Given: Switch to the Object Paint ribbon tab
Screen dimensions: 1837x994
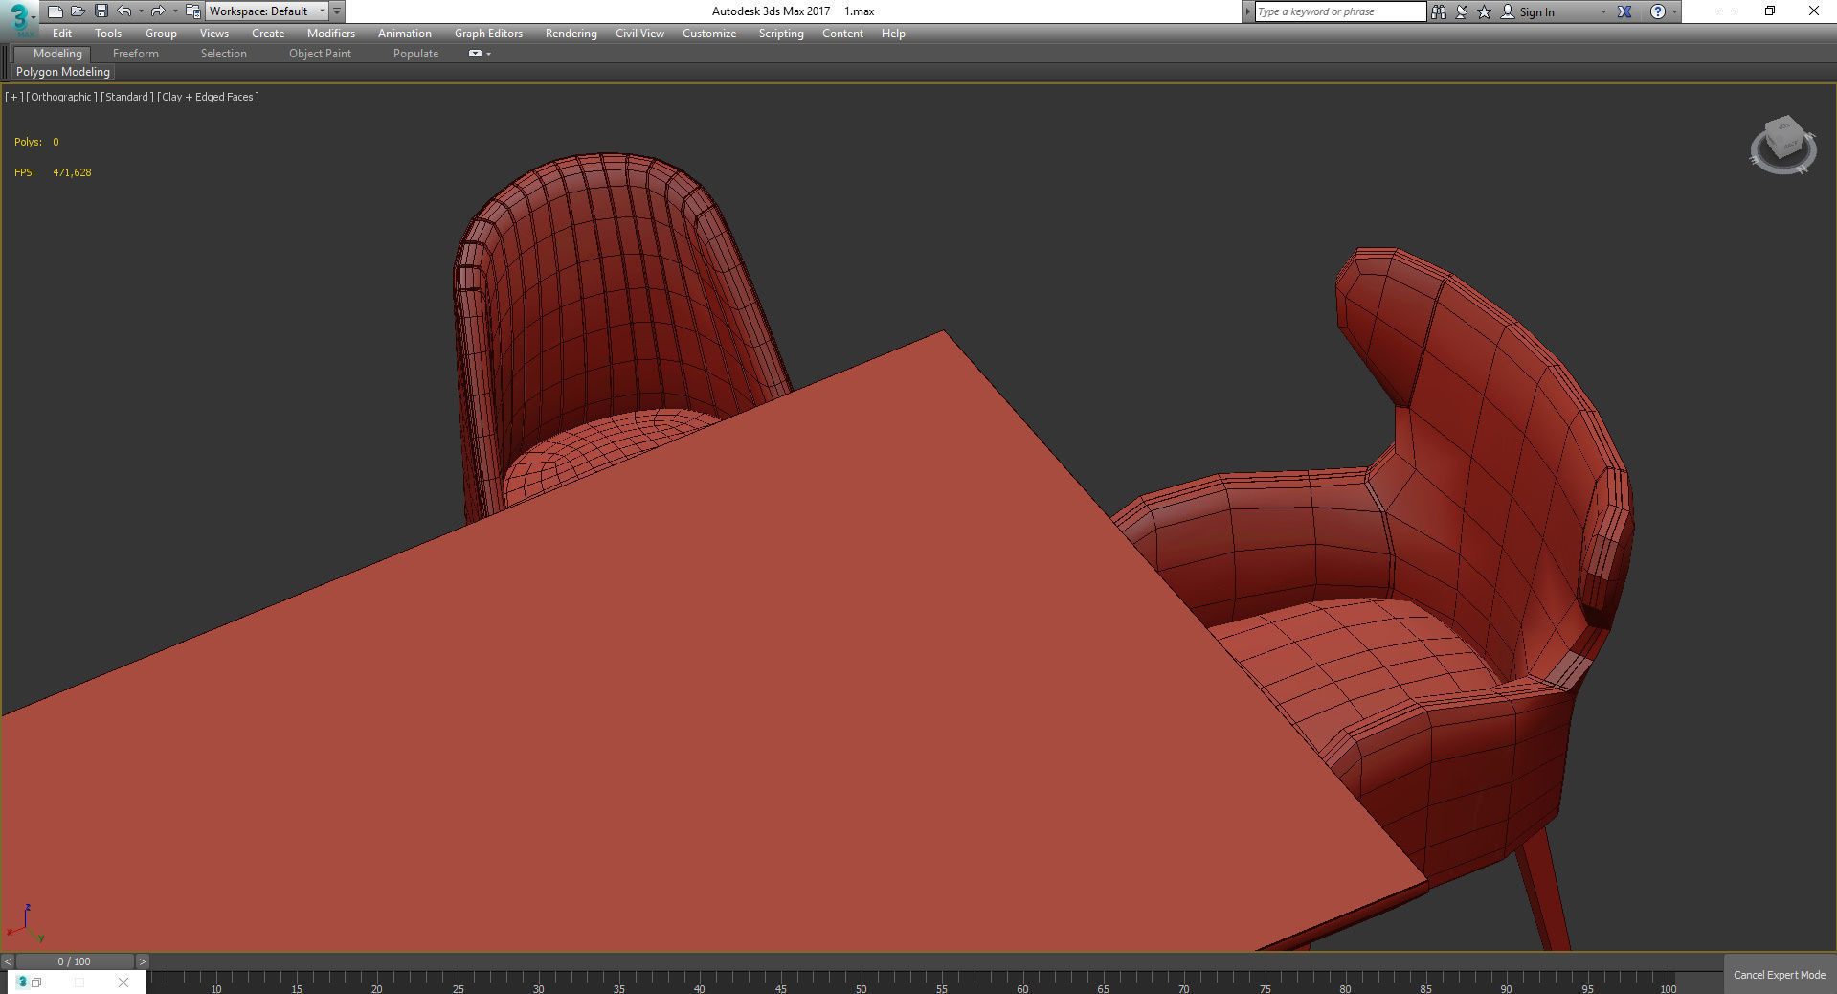Looking at the screenshot, I should (x=321, y=54).
